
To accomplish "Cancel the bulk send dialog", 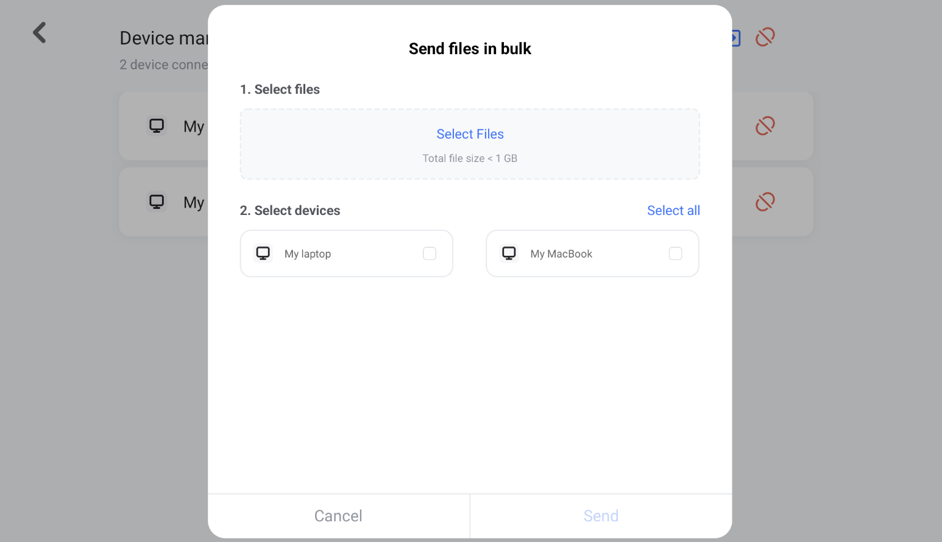I will 338,516.
